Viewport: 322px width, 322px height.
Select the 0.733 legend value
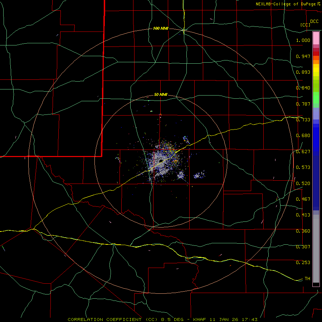(x=303, y=120)
